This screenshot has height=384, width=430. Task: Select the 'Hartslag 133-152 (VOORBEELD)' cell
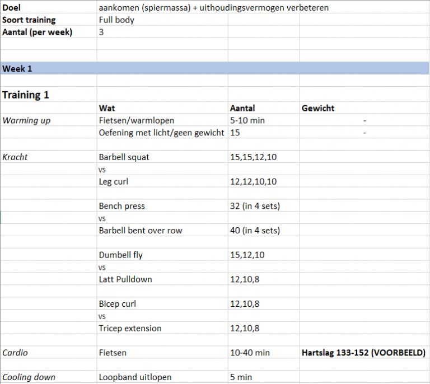pyautogui.click(x=363, y=353)
